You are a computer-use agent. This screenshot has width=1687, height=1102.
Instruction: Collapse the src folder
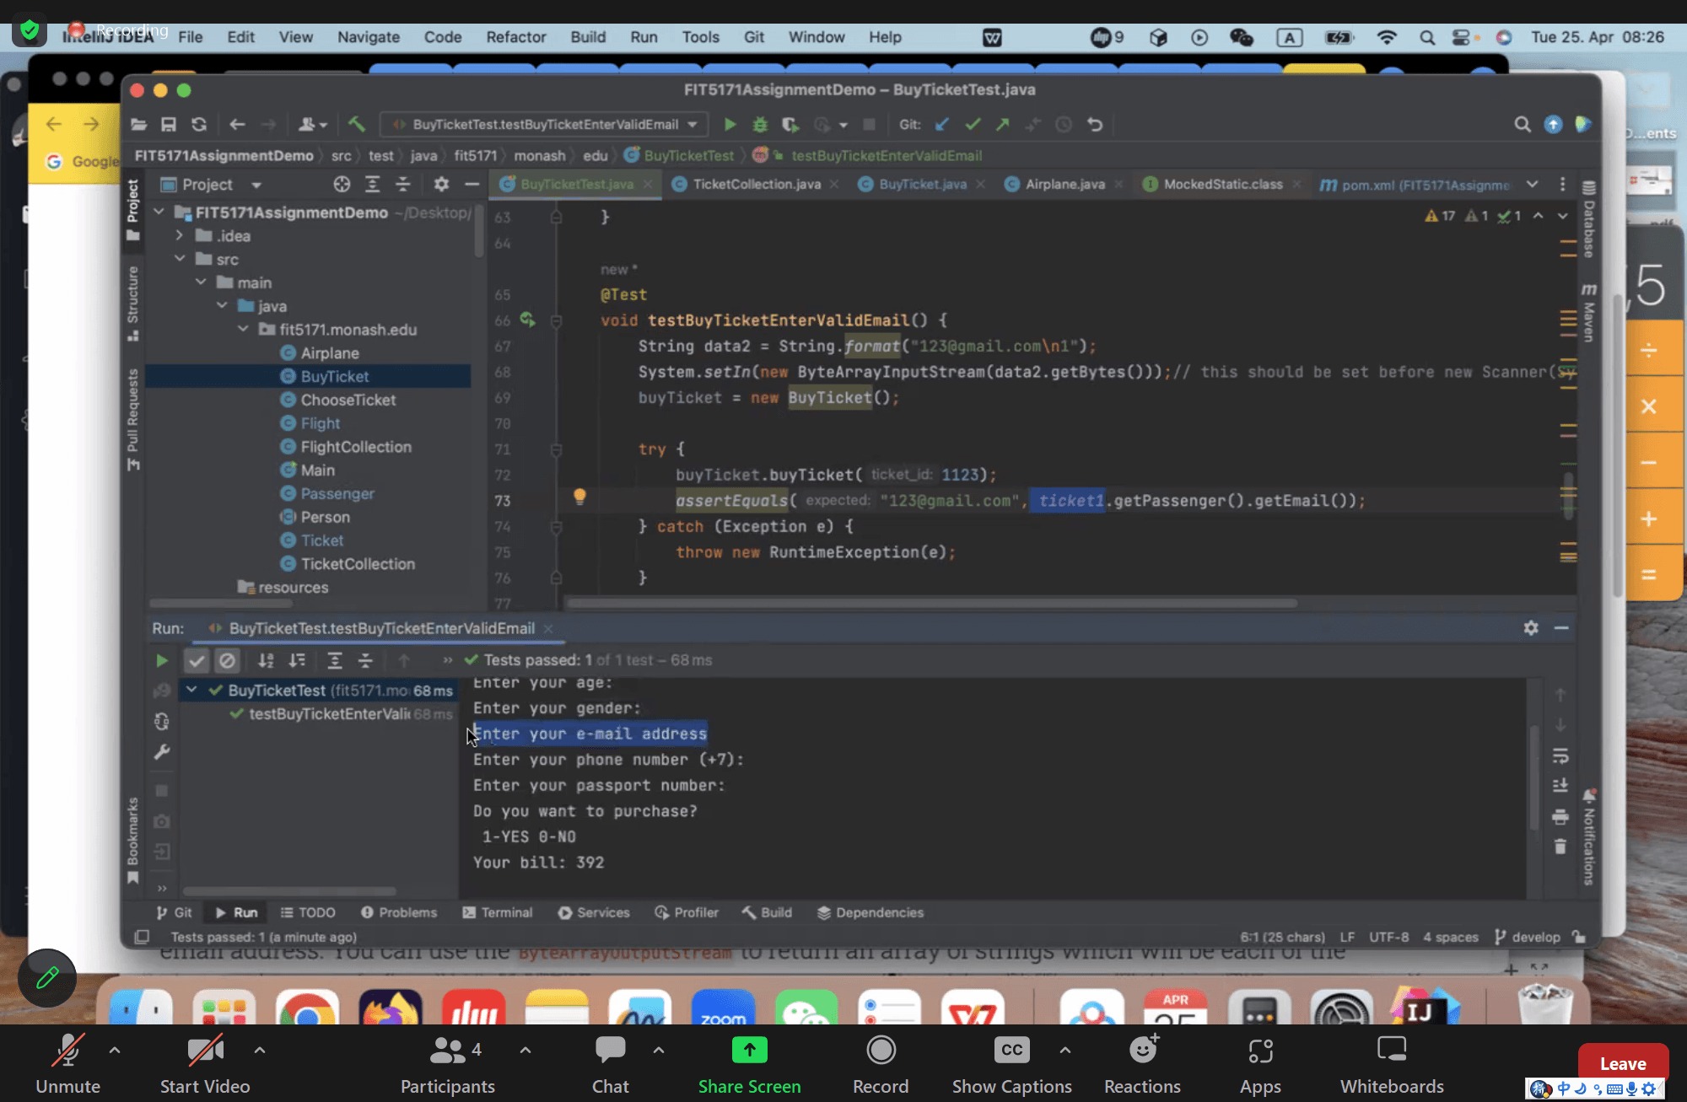coord(180,259)
